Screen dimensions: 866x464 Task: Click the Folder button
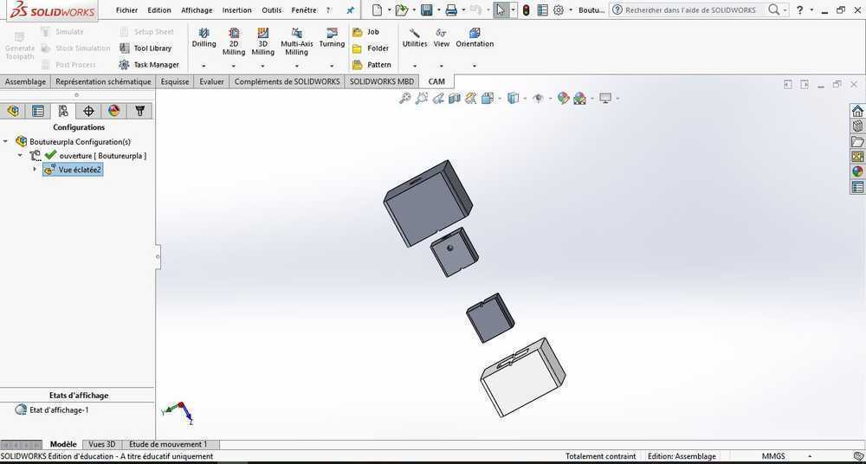pos(371,48)
